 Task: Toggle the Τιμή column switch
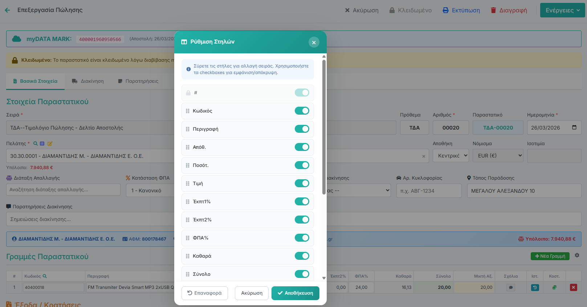[302, 183]
